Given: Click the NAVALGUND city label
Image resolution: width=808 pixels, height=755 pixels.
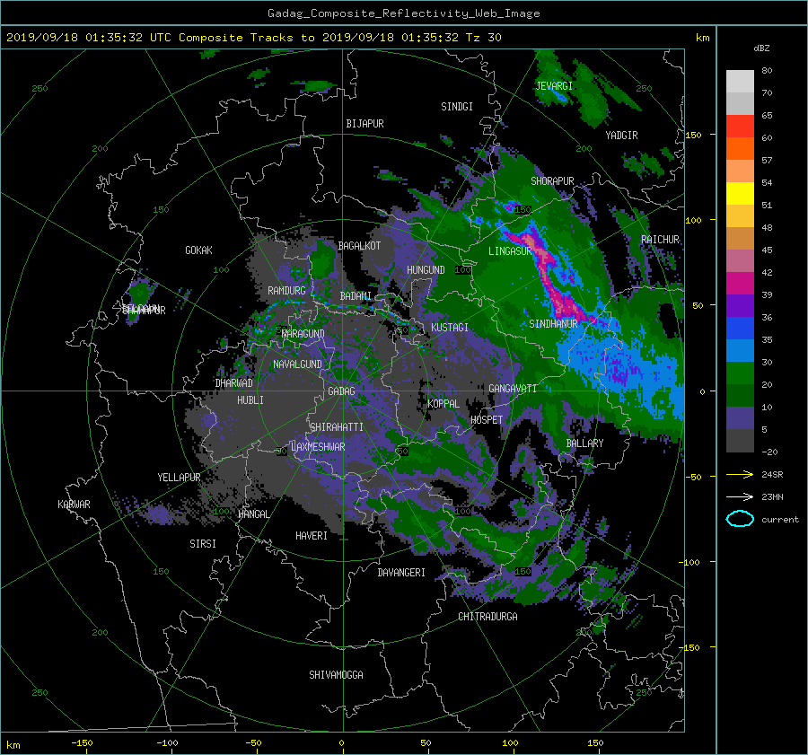Looking at the screenshot, I should pyautogui.click(x=297, y=364).
